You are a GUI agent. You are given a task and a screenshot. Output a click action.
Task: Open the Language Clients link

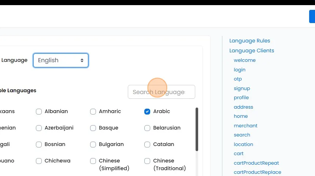click(252, 50)
